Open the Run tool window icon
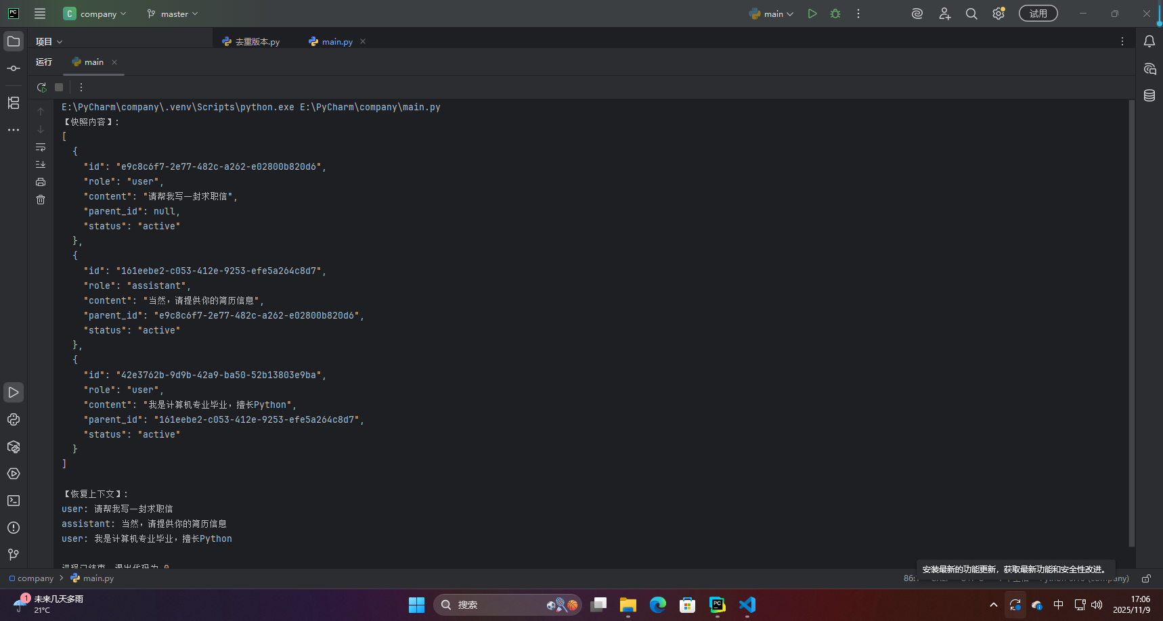The width and height of the screenshot is (1163, 621). coord(14,392)
